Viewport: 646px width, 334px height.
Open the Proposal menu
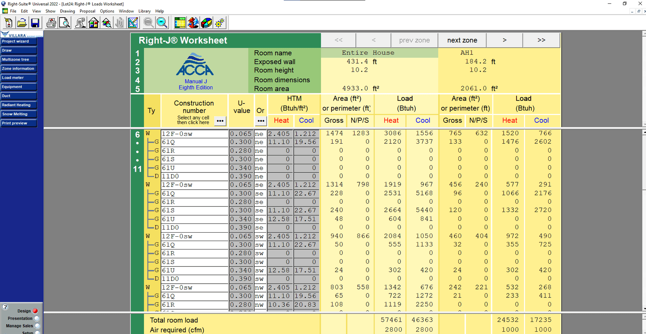[x=87, y=11]
